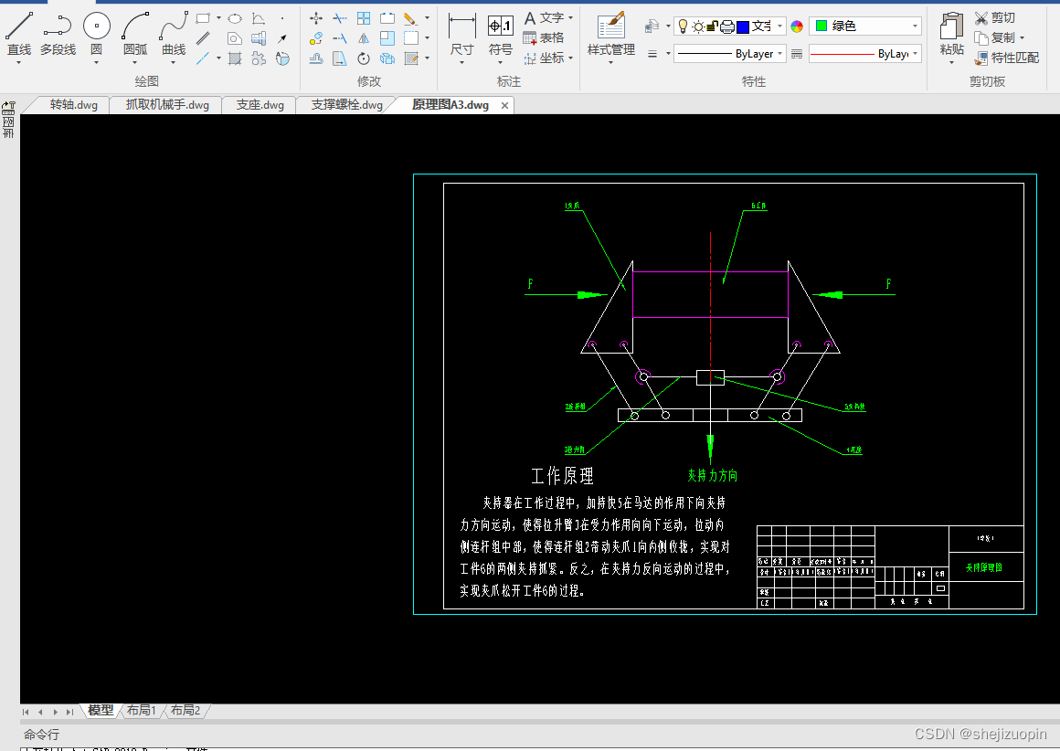Select the array tool
The width and height of the screenshot is (1060, 751).
364,18
